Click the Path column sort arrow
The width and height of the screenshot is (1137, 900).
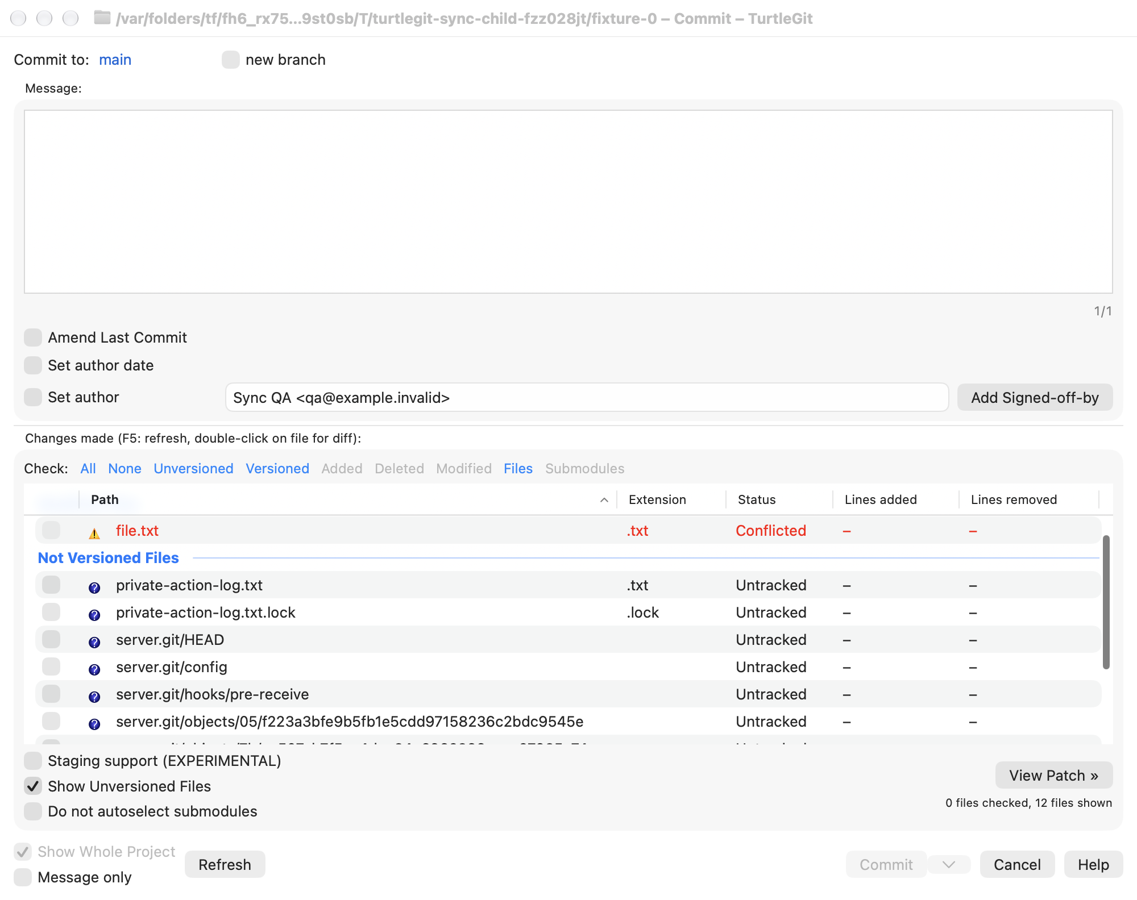coord(604,500)
